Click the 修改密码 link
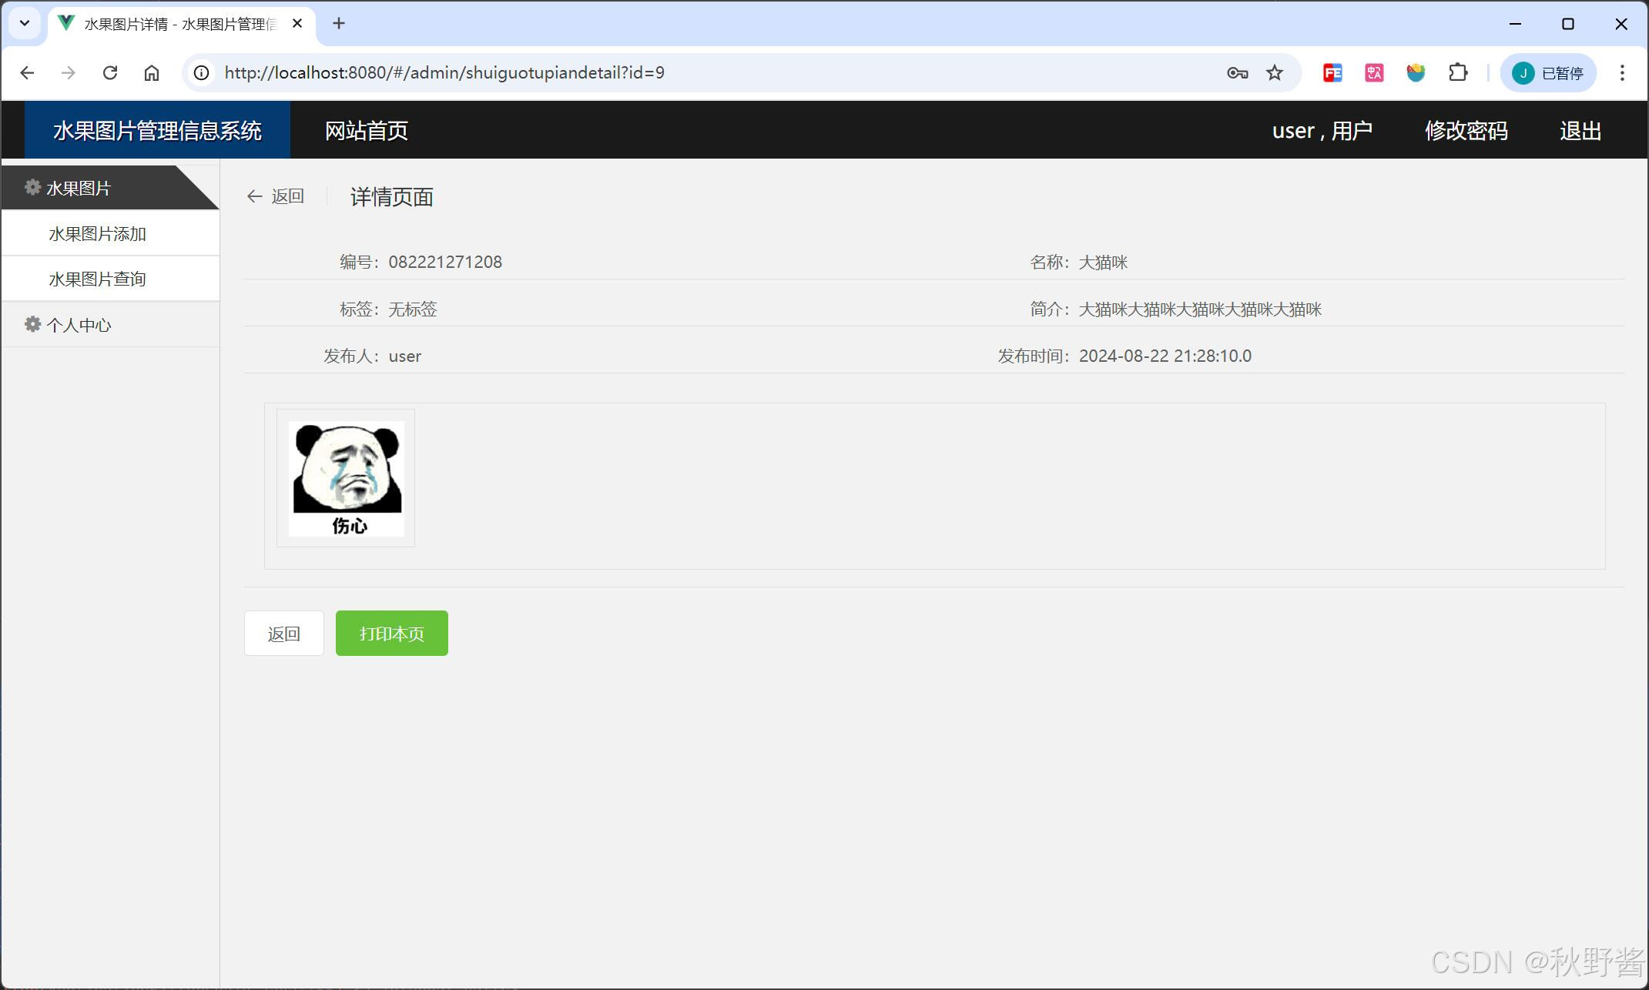This screenshot has height=990, width=1649. 1466,131
